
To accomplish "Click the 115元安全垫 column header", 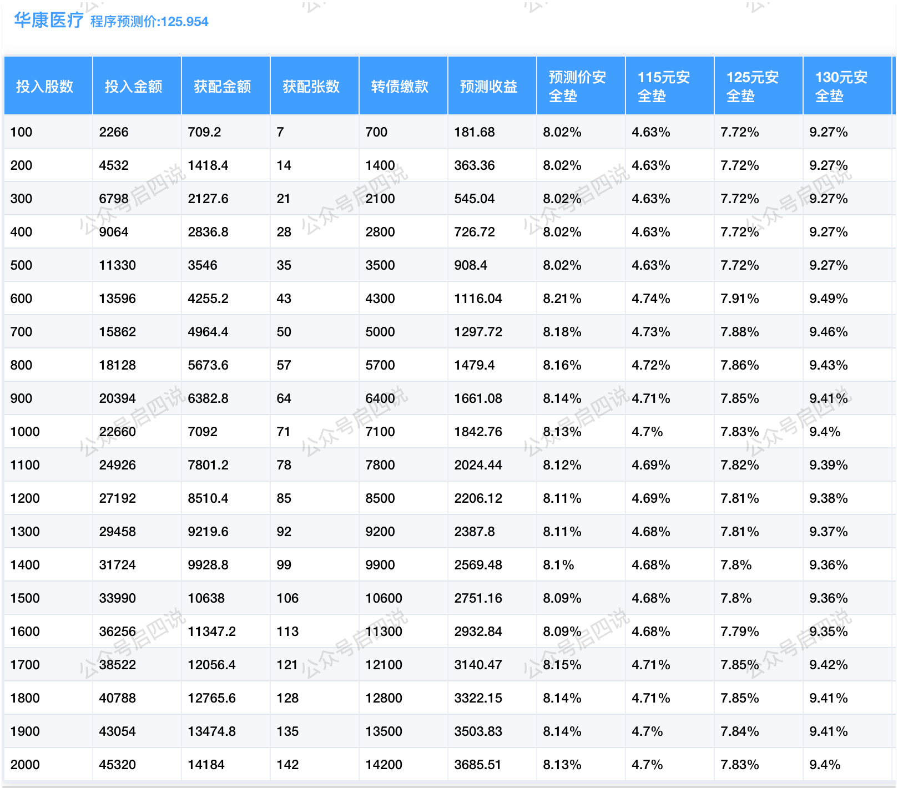I will tap(664, 87).
